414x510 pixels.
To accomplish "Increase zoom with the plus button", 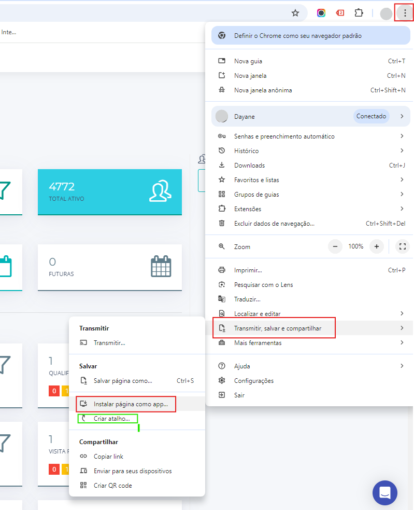I will (x=377, y=246).
